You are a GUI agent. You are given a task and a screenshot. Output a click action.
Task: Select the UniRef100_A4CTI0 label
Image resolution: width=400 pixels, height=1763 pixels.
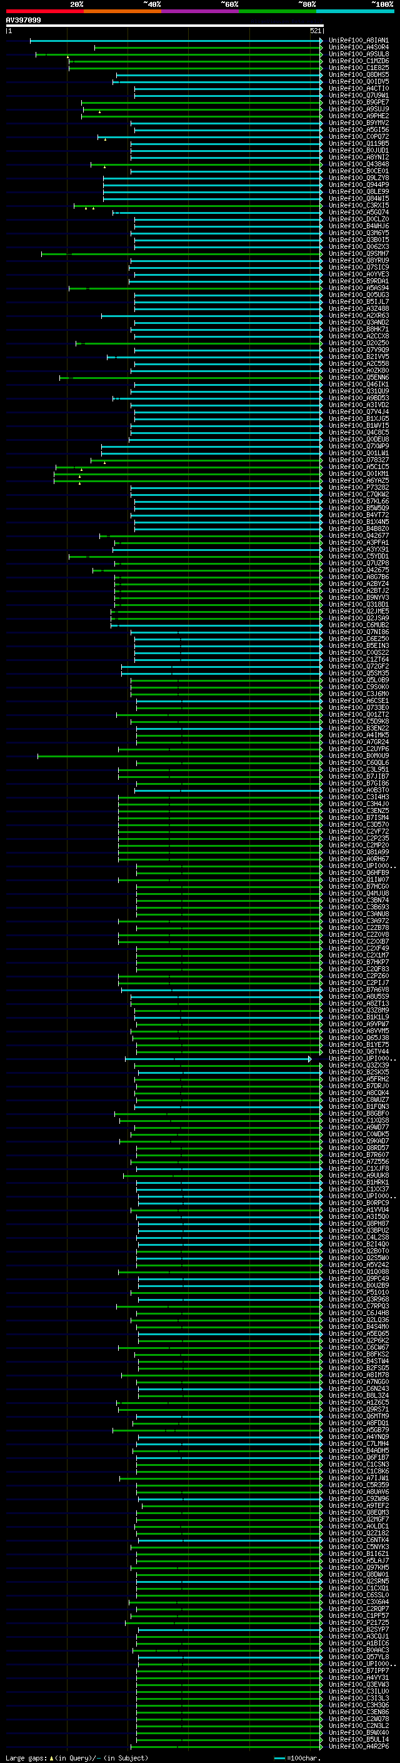tap(358, 88)
